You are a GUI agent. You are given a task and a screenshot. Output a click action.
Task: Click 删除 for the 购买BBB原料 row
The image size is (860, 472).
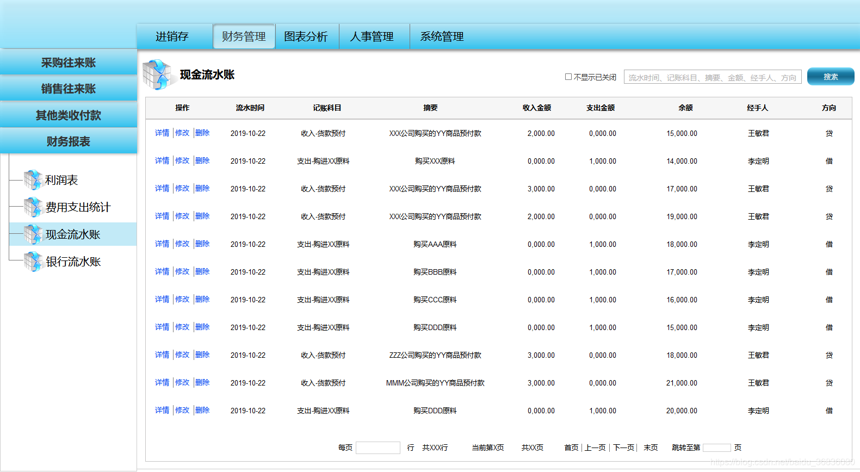pyautogui.click(x=202, y=271)
